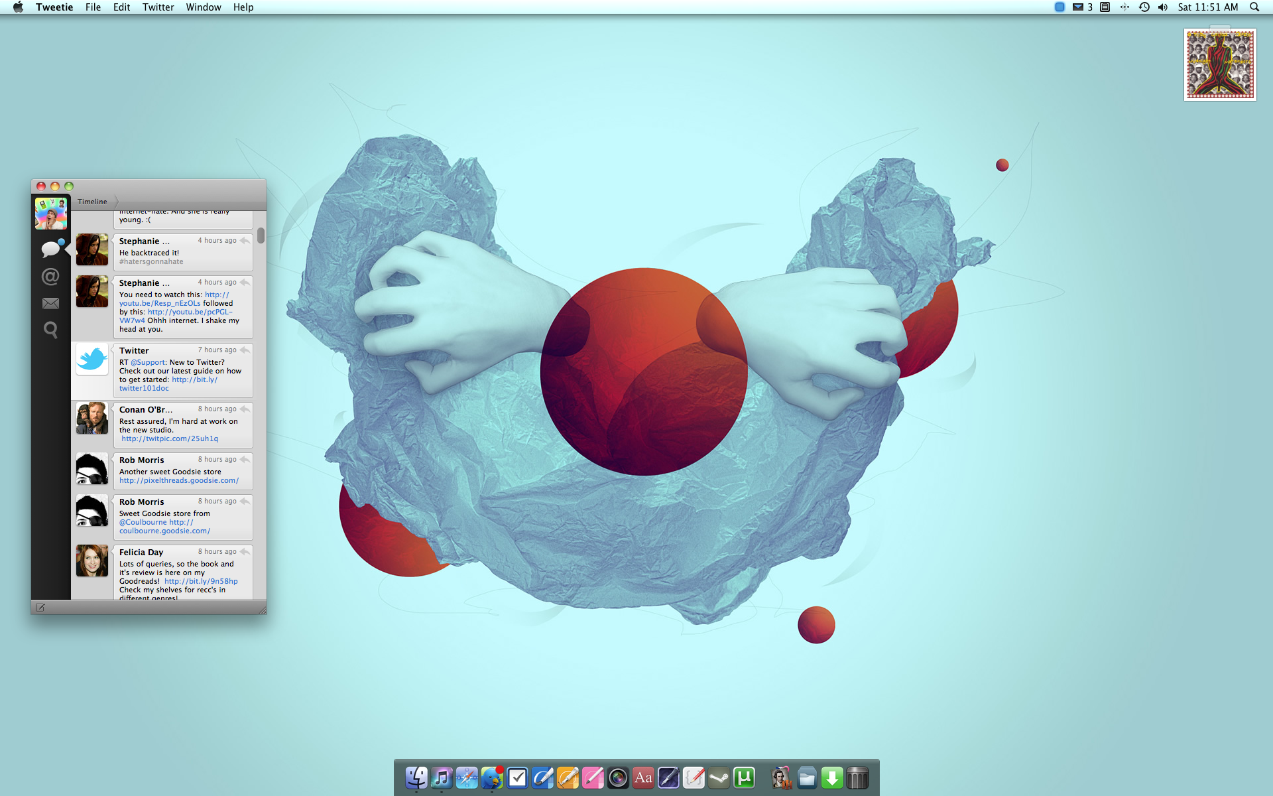
Task: Launch Steam from the dock
Action: (x=719, y=777)
